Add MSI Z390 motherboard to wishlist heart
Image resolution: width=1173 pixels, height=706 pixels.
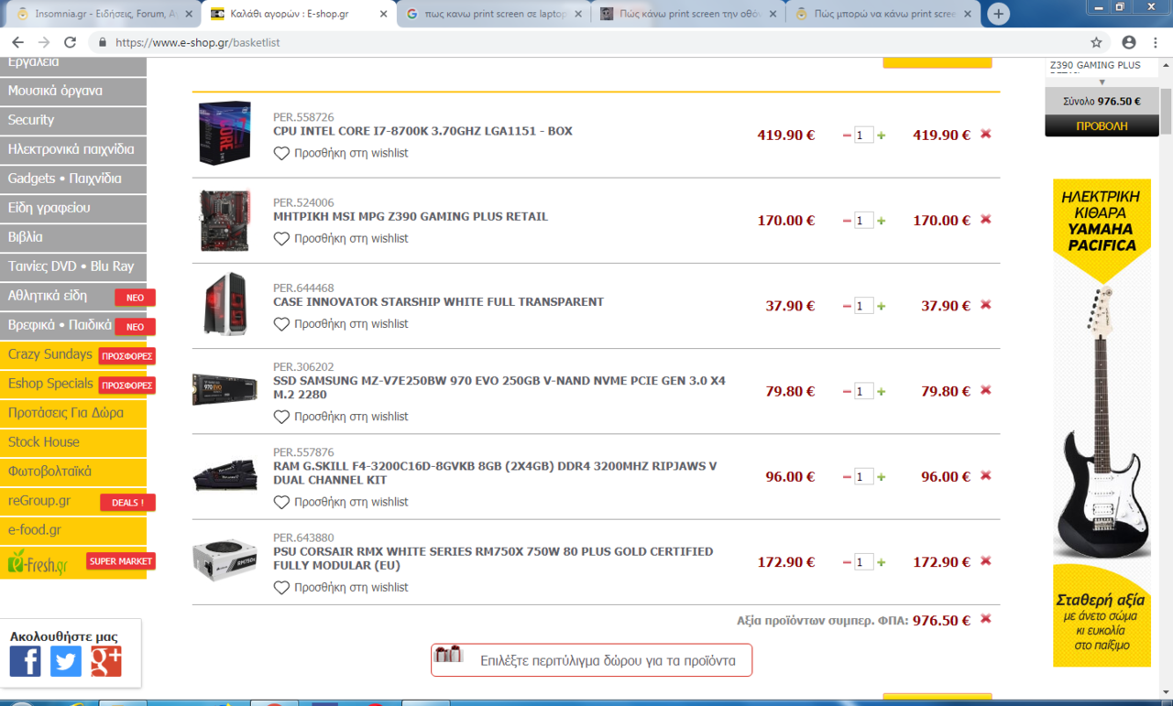pos(281,238)
